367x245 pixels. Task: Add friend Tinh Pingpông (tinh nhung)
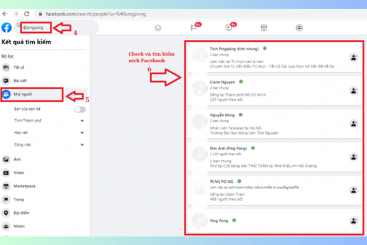pyautogui.click(x=354, y=57)
